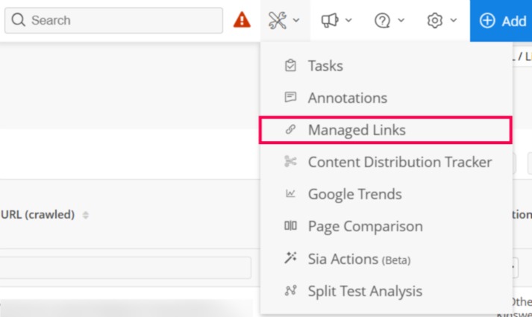
Task: Click the wrench and screwdriver tools icon
Action: (x=278, y=21)
